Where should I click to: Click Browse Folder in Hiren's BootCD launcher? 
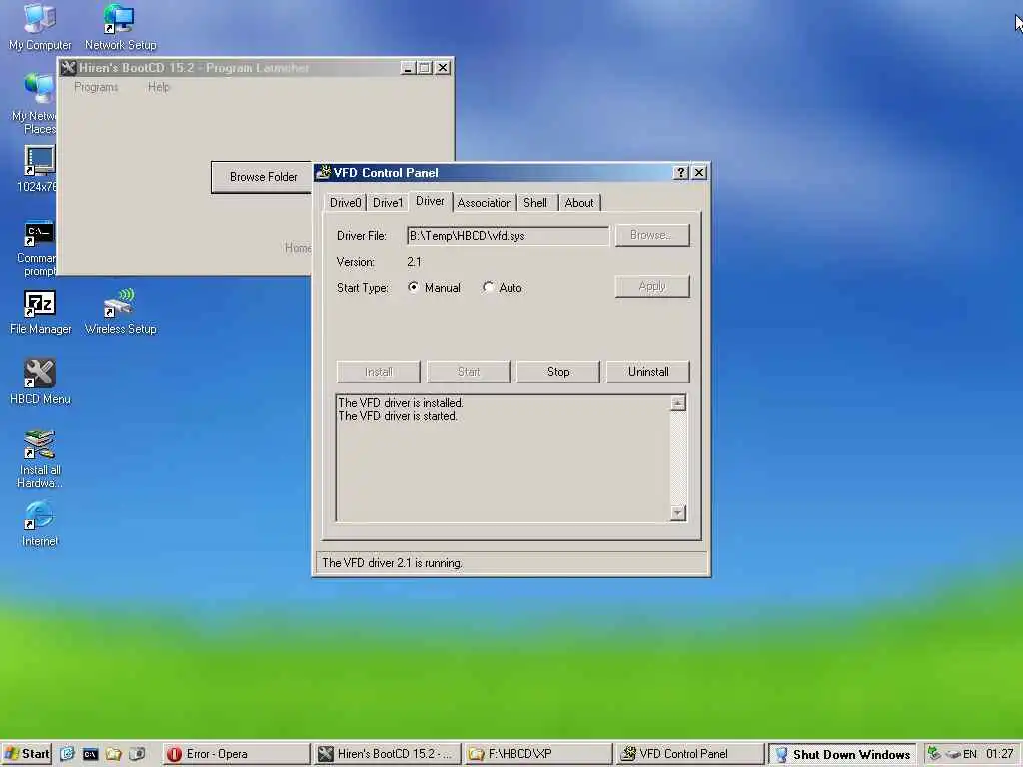[x=263, y=177]
